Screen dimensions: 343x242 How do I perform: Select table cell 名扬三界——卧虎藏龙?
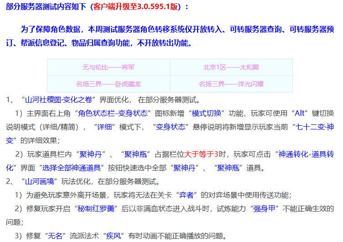(108, 84)
